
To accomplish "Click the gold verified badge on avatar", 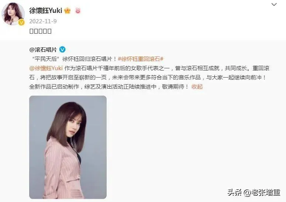I will (21, 22).
